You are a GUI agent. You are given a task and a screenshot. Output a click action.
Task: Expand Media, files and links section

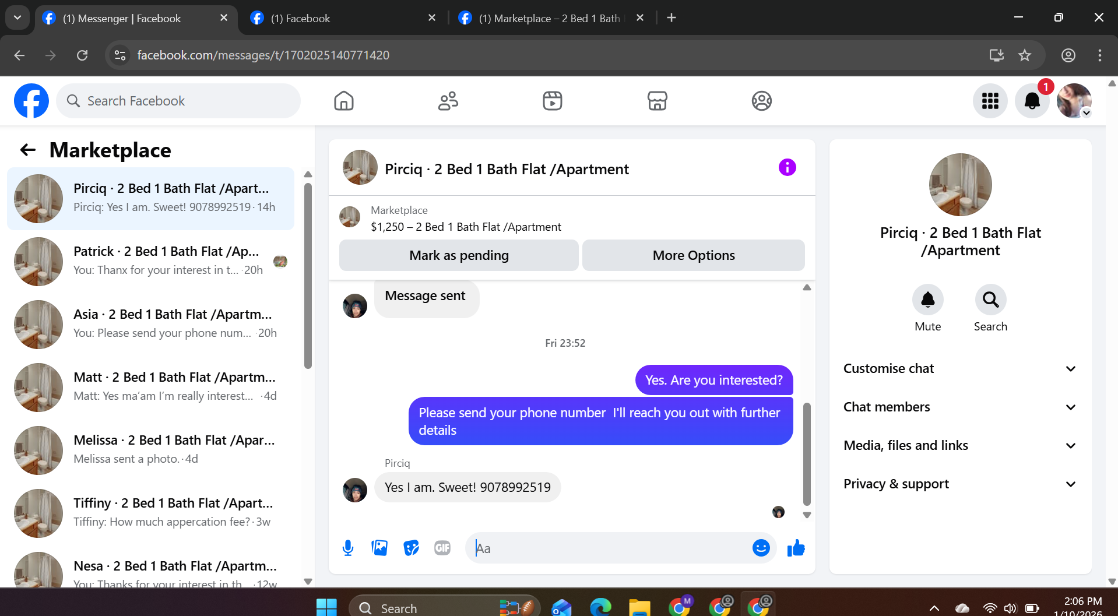pyautogui.click(x=959, y=445)
